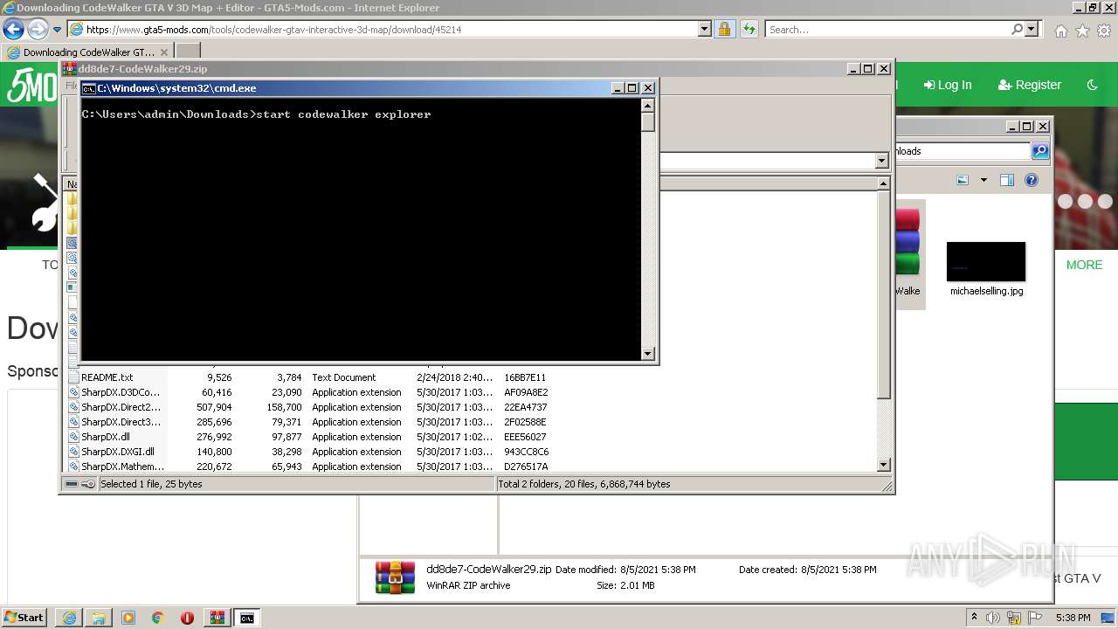Image resolution: width=1118 pixels, height=629 pixels.
Task: Click the 5Mods site logo
Action: pyautogui.click(x=31, y=86)
